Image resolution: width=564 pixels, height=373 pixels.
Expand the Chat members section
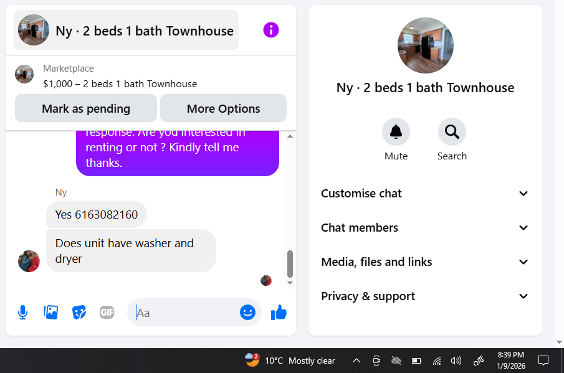(x=425, y=227)
